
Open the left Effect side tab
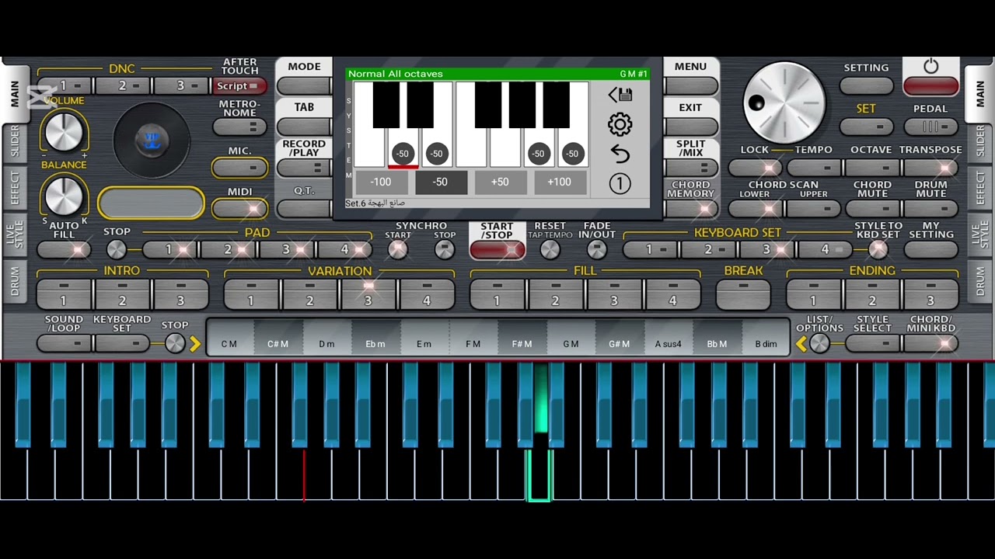15,188
